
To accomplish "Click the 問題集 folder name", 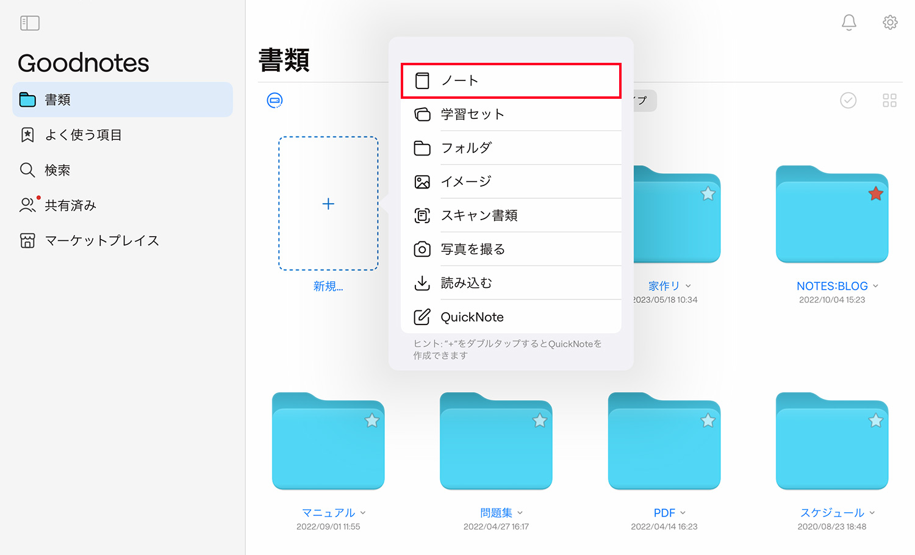I will coord(496,513).
